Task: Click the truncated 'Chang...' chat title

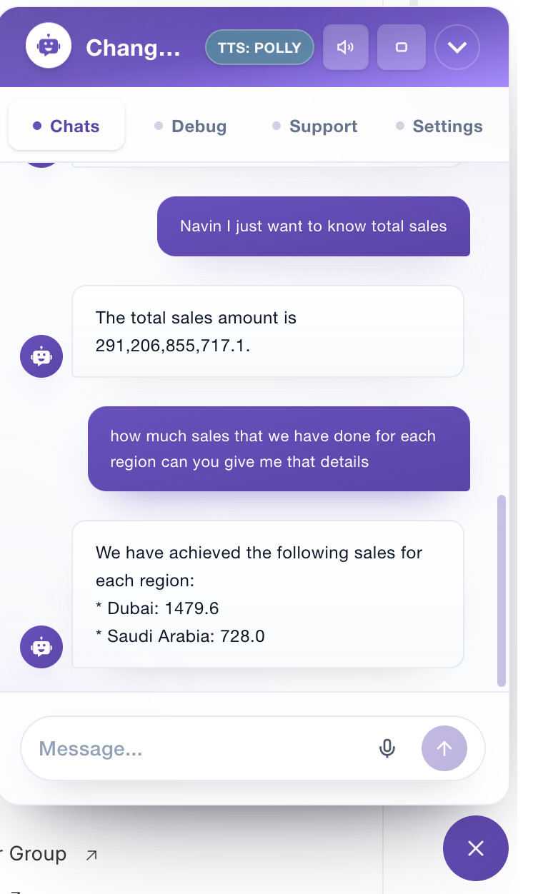Action: [133, 48]
